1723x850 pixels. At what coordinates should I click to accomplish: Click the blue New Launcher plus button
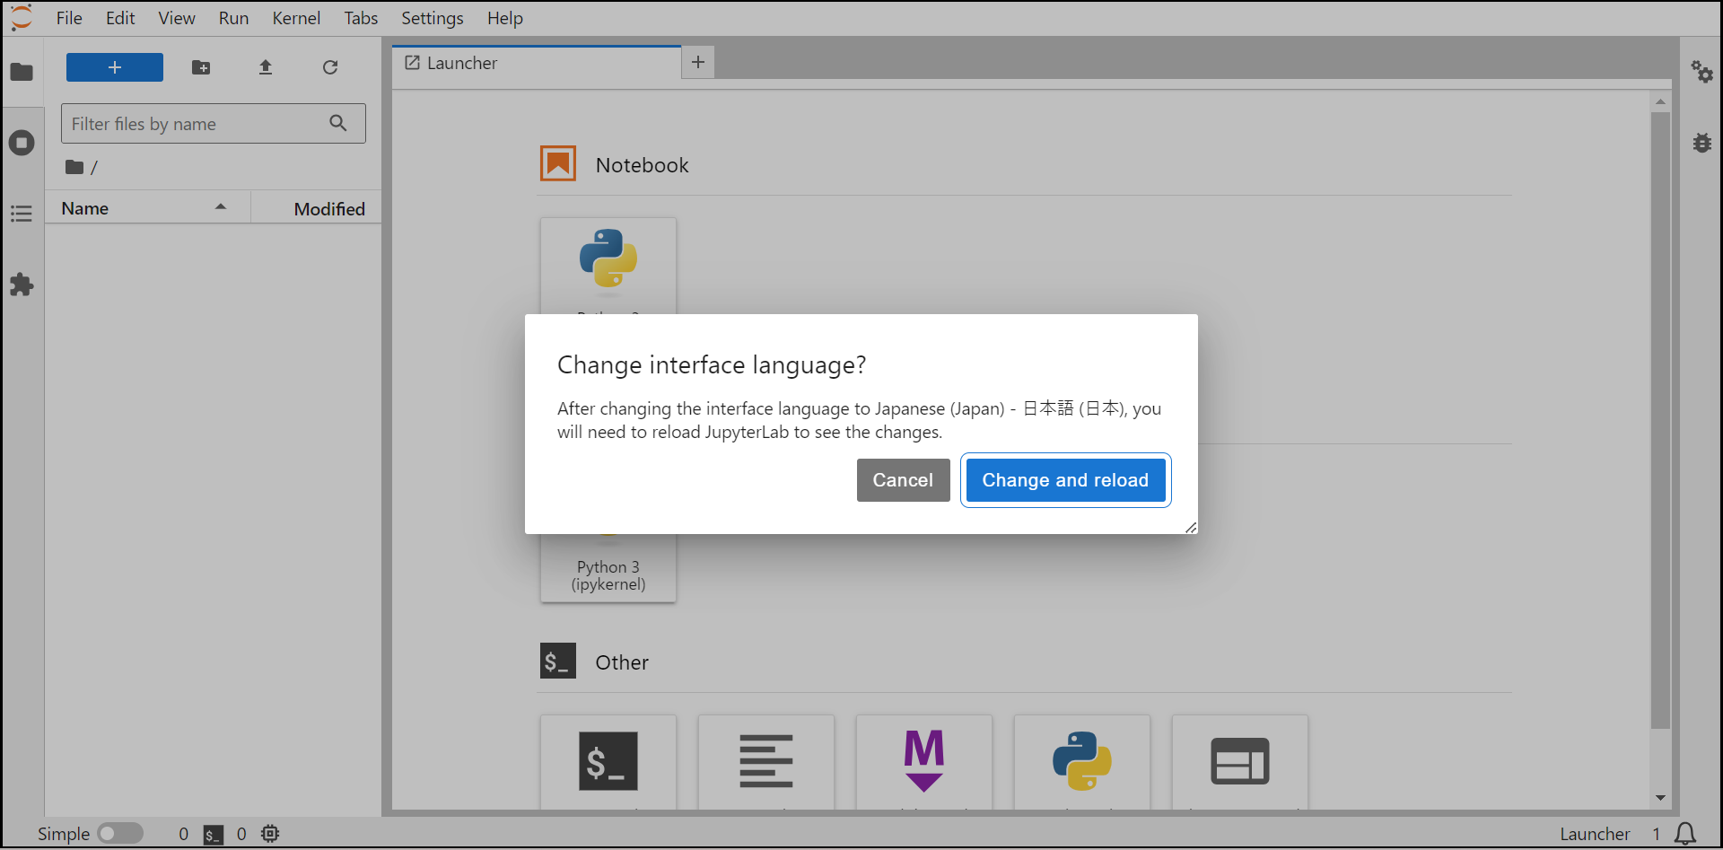click(x=115, y=67)
